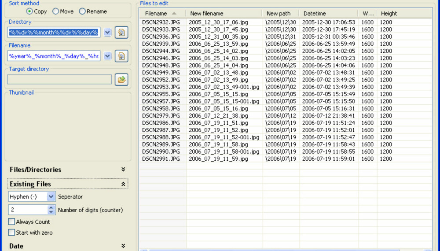Browse for Target directory folder icon
This screenshot has height=251, width=440.
pyautogui.click(x=121, y=80)
